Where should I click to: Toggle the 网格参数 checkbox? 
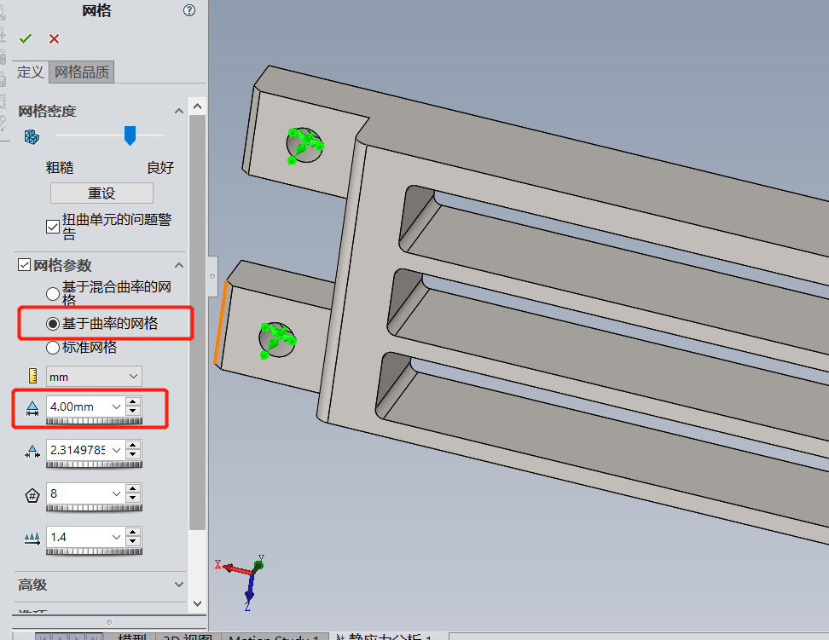[25, 265]
